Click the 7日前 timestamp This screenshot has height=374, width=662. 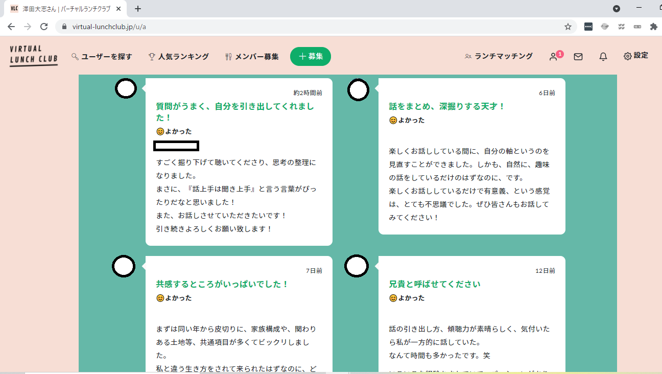pyautogui.click(x=314, y=271)
